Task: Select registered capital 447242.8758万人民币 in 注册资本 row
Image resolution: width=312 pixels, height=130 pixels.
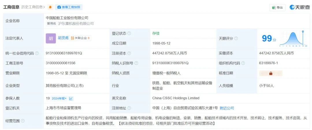Action: click(170, 53)
